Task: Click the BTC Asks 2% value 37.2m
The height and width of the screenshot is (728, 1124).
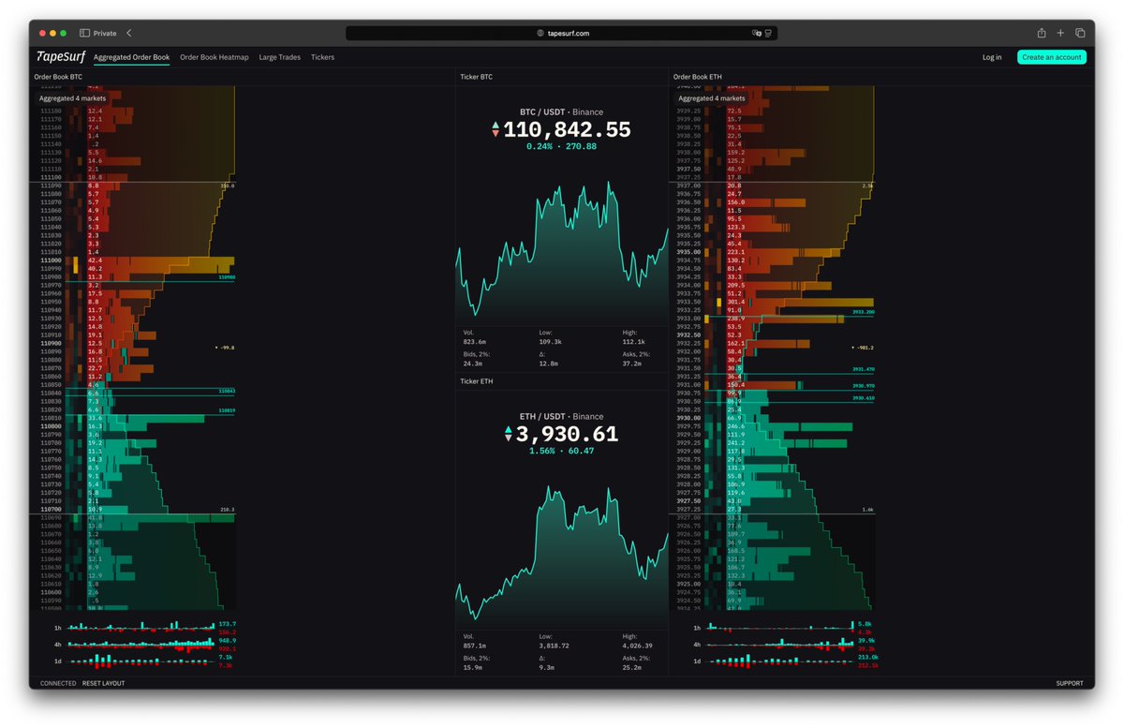Action: click(632, 364)
